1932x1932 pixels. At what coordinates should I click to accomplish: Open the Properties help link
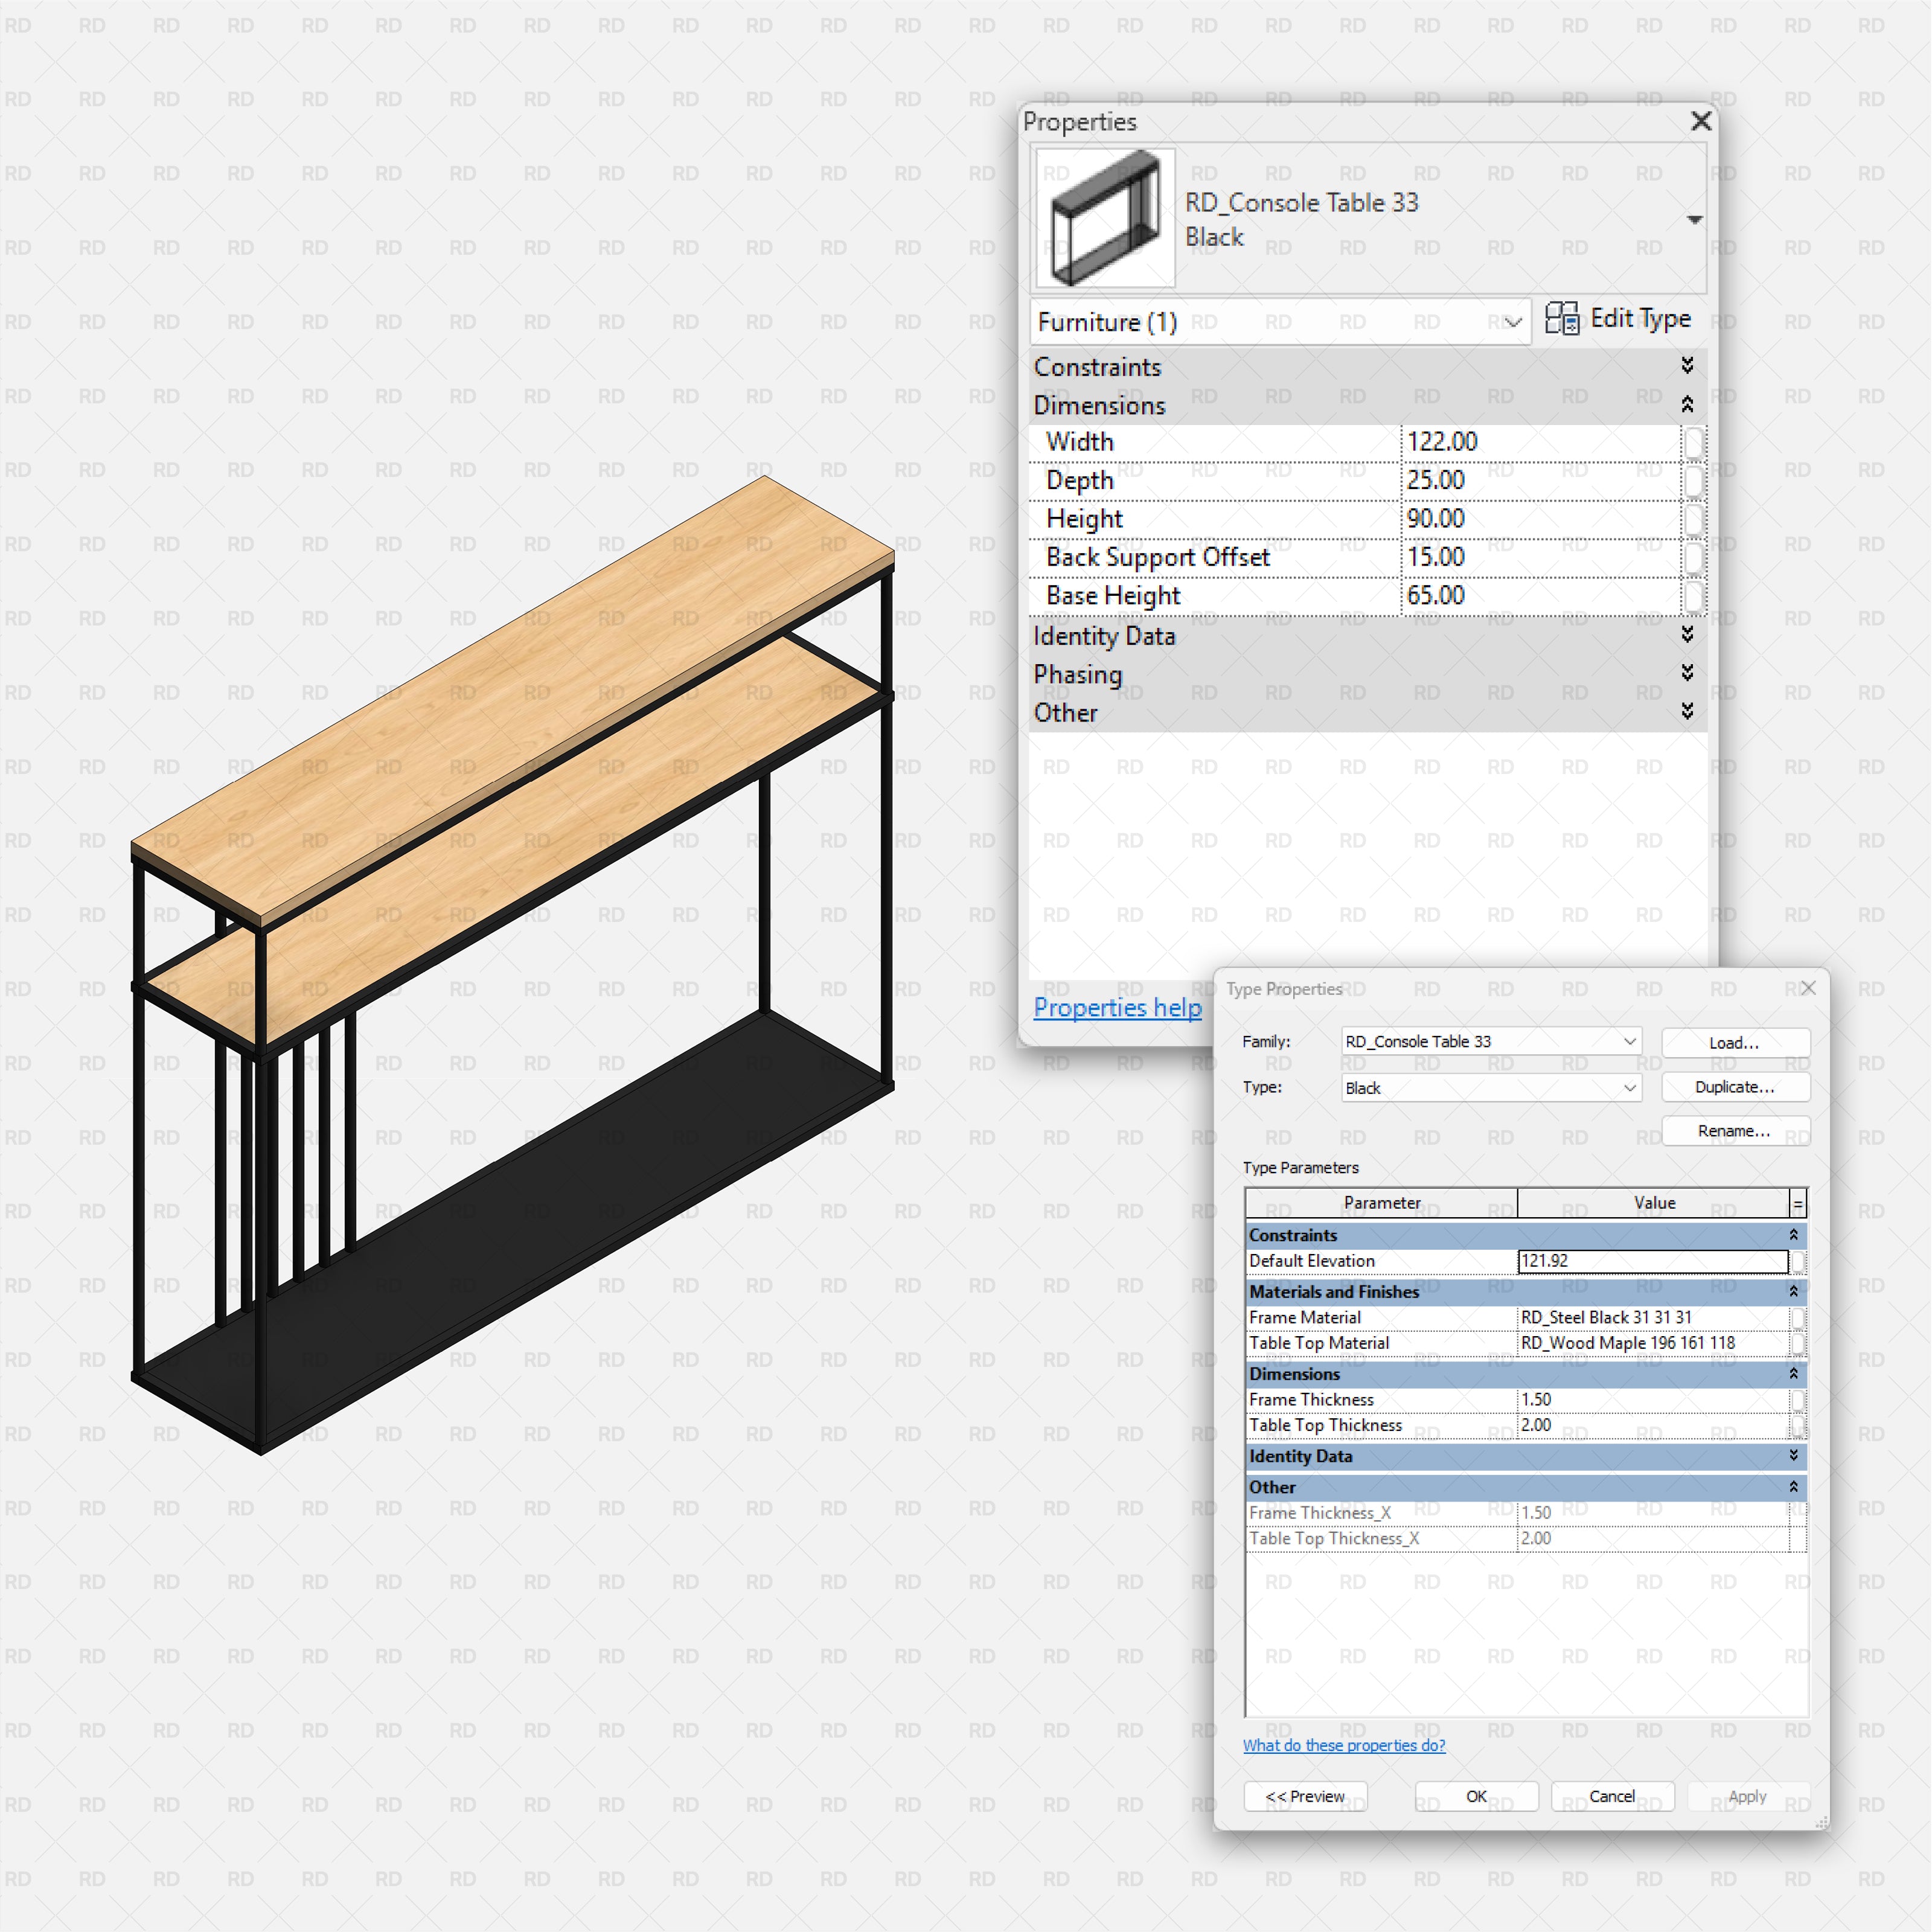[1117, 1007]
